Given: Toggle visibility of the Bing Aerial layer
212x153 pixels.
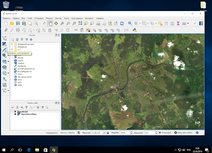Looking at the screenshot, I should tap(15, 112).
